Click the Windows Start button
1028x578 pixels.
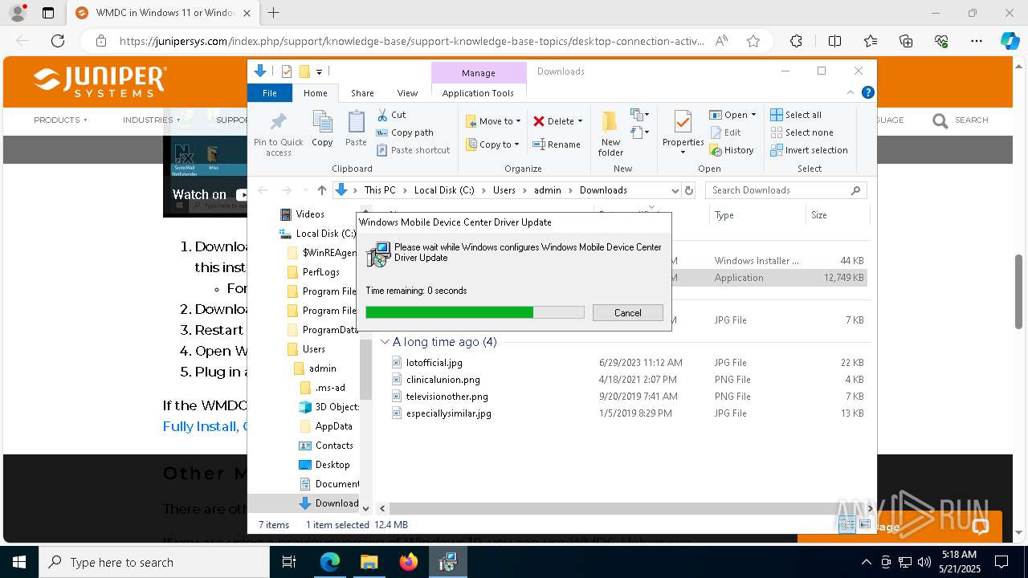click(18, 562)
